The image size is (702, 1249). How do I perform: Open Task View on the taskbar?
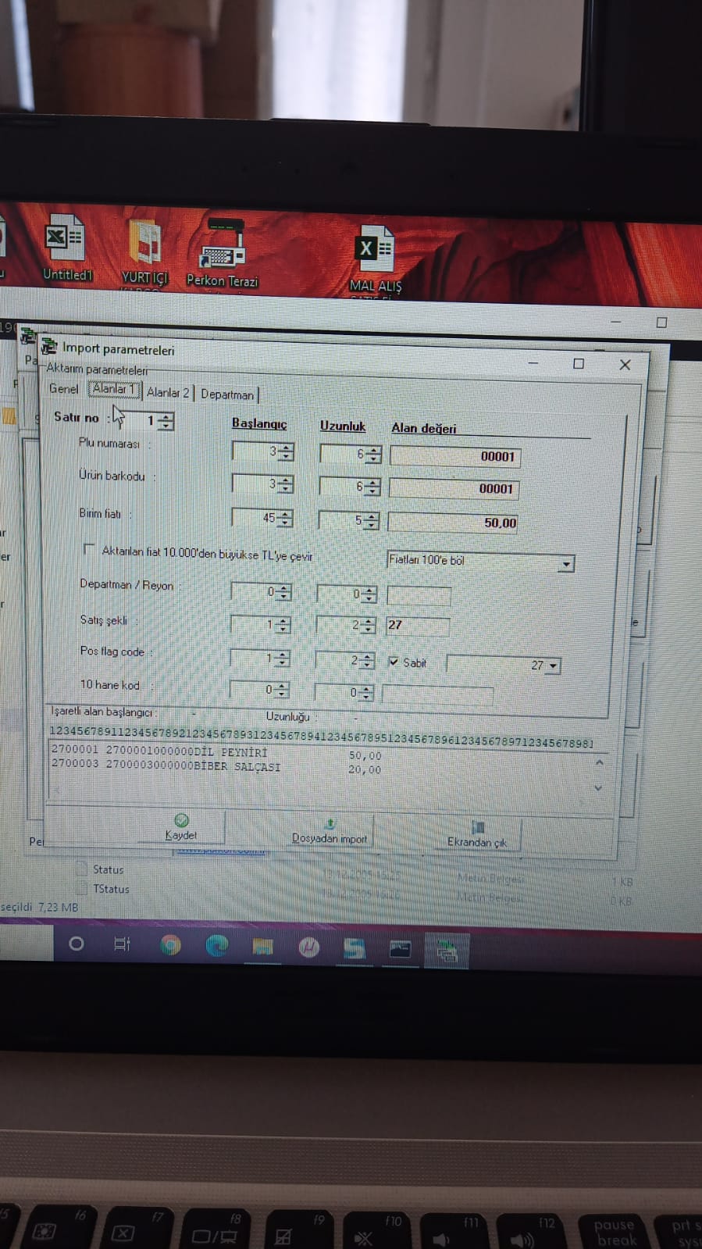coord(122,944)
